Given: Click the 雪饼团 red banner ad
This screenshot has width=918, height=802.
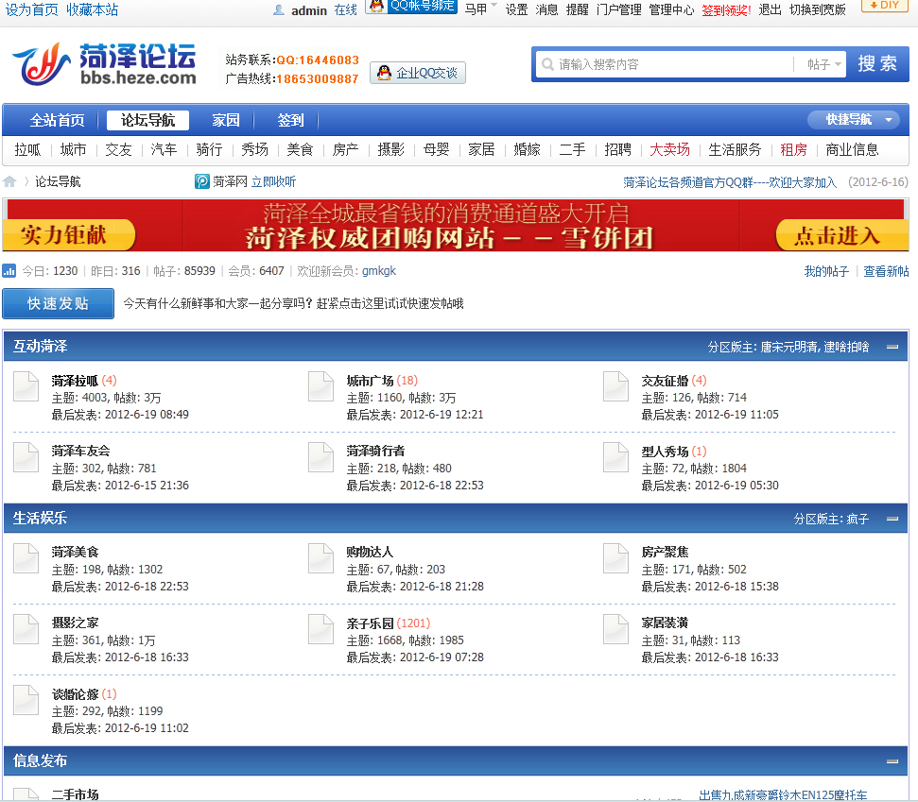Looking at the screenshot, I should coord(456,225).
